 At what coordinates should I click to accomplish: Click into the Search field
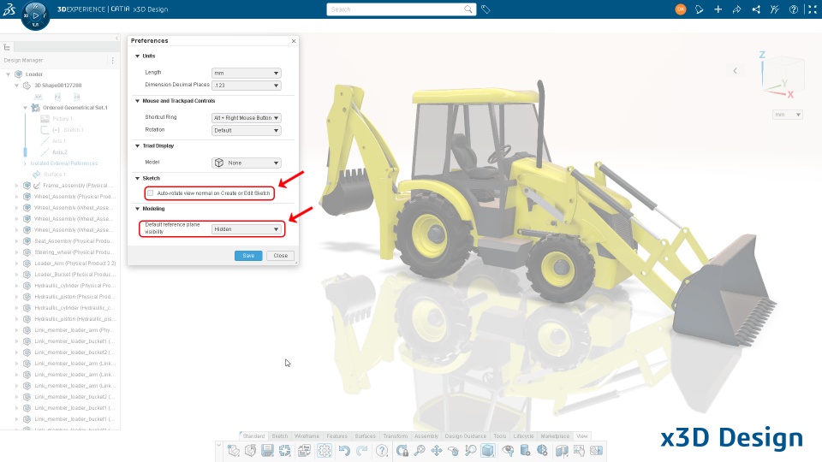[x=396, y=9]
